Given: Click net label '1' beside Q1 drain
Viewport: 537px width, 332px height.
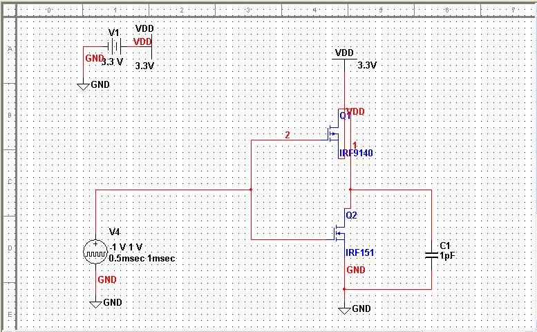Looking at the screenshot, I should pyautogui.click(x=355, y=145).
